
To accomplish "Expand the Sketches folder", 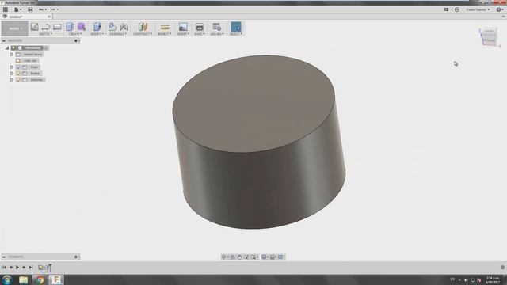I will pyautogui.click(x=12, y=79).
